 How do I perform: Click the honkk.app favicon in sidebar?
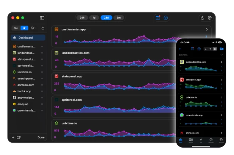pos(14,91)
